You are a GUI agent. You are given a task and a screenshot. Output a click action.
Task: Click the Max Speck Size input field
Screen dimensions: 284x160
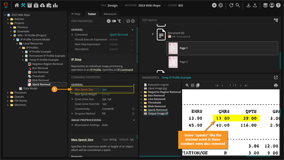coord(116,90)
